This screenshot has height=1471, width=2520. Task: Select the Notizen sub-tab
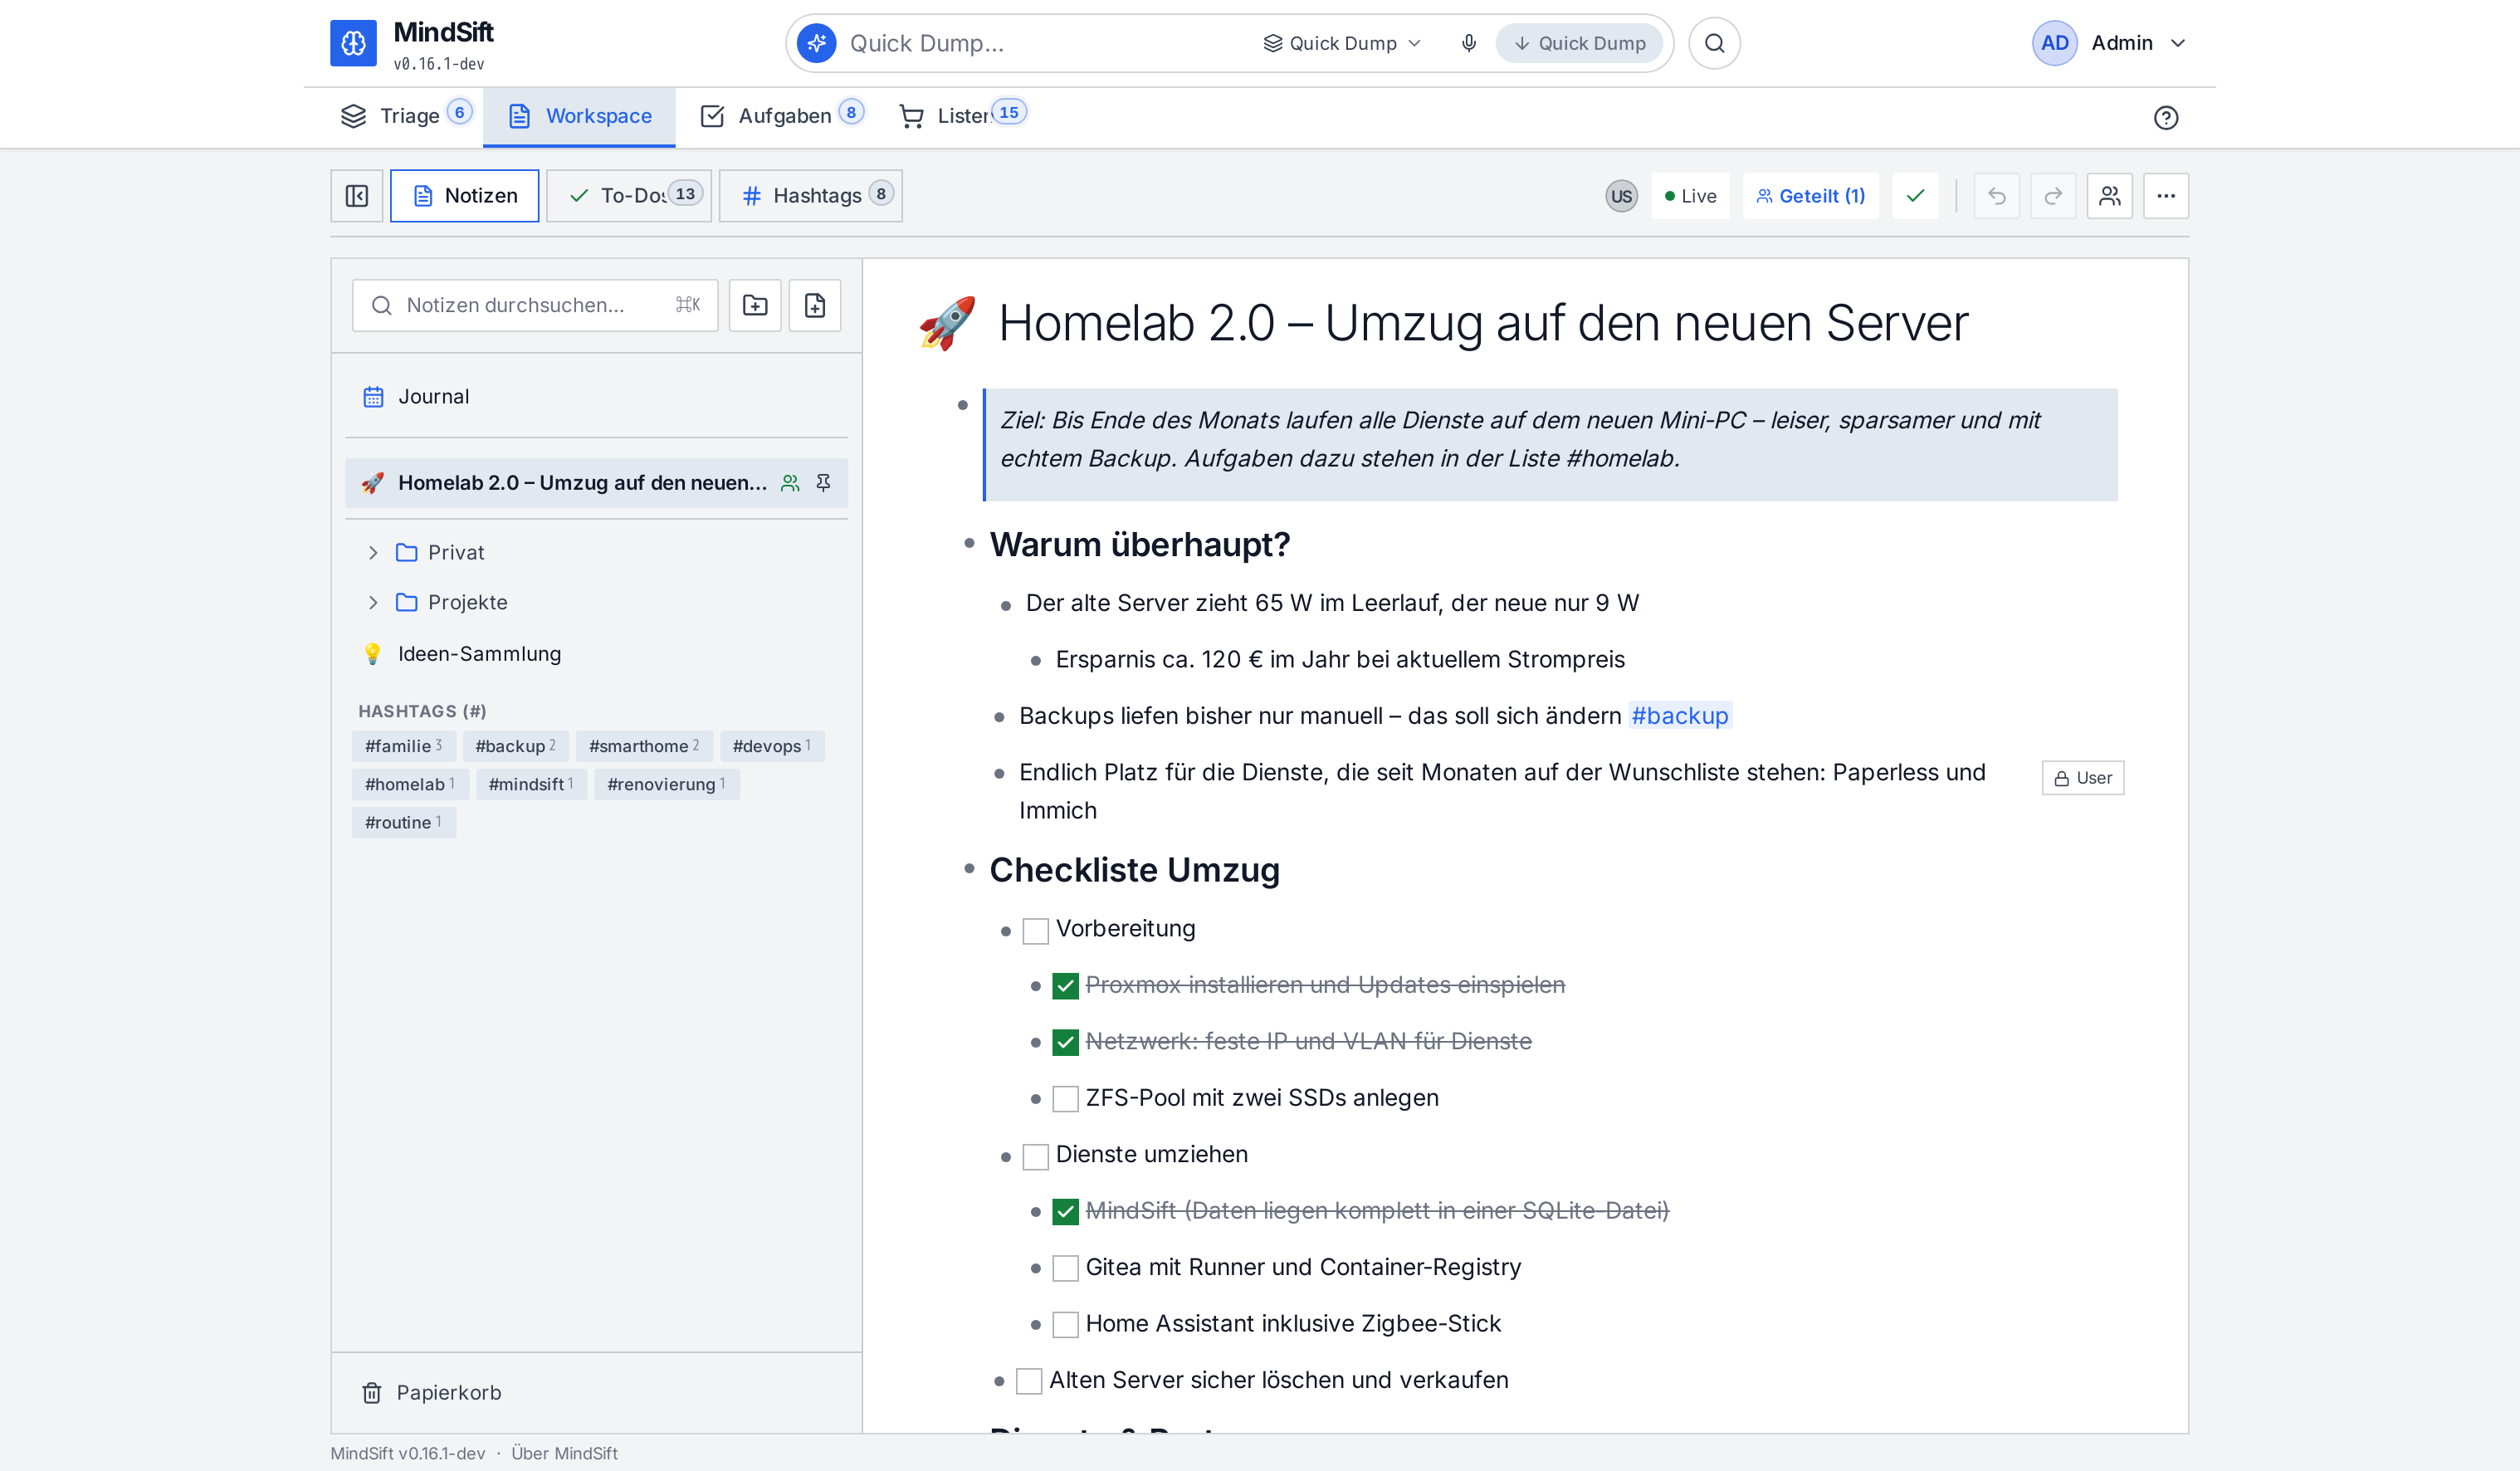465,196
